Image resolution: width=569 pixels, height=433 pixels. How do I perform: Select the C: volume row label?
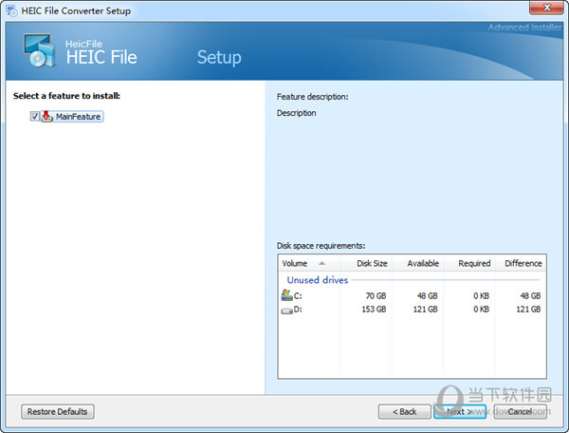coord(298,296)
